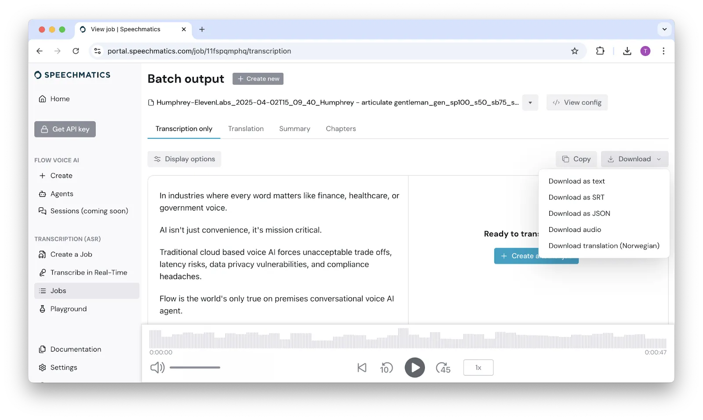
Task: Adjust the volume slider
Action: (x=195, y=368)
